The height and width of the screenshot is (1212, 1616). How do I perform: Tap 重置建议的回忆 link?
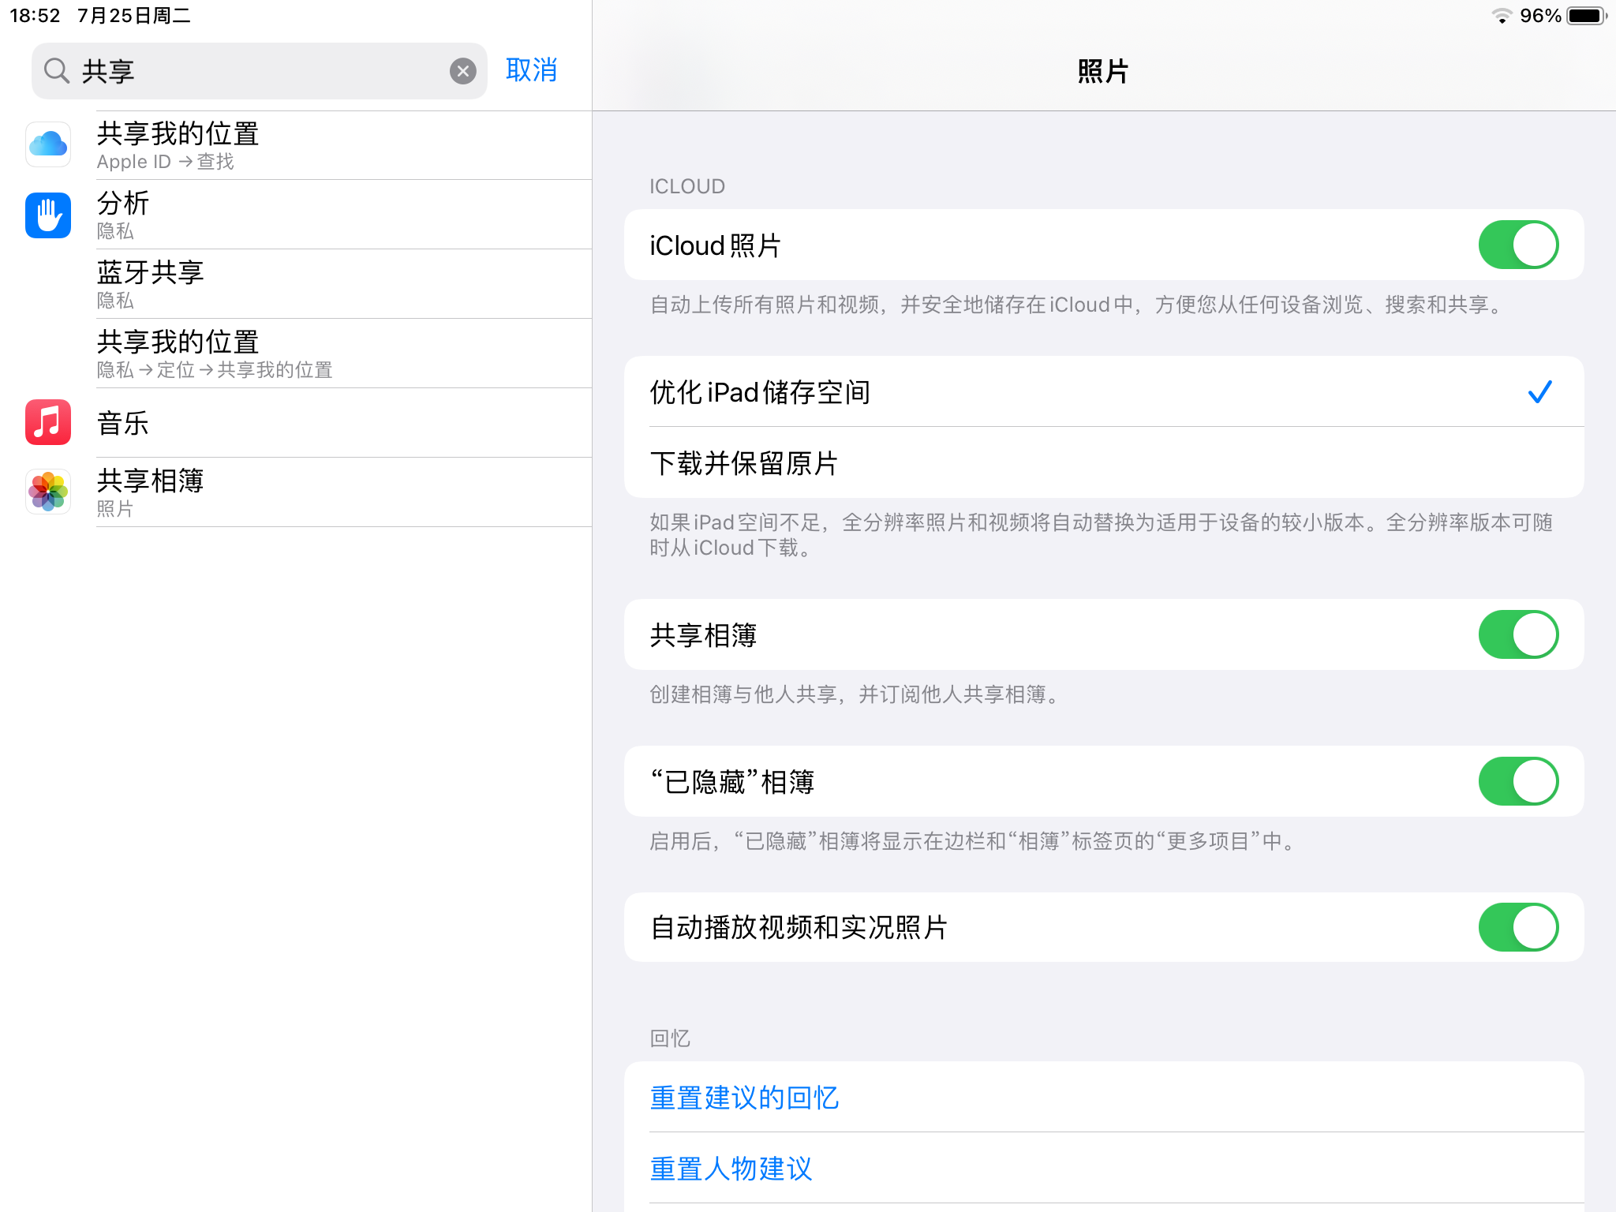coord(744,1098)
